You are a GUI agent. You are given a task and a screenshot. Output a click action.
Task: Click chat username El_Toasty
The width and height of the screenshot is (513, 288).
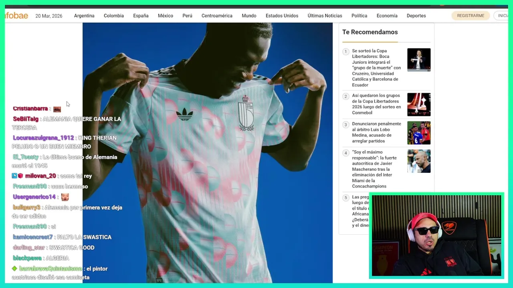(x=26, y=157)
